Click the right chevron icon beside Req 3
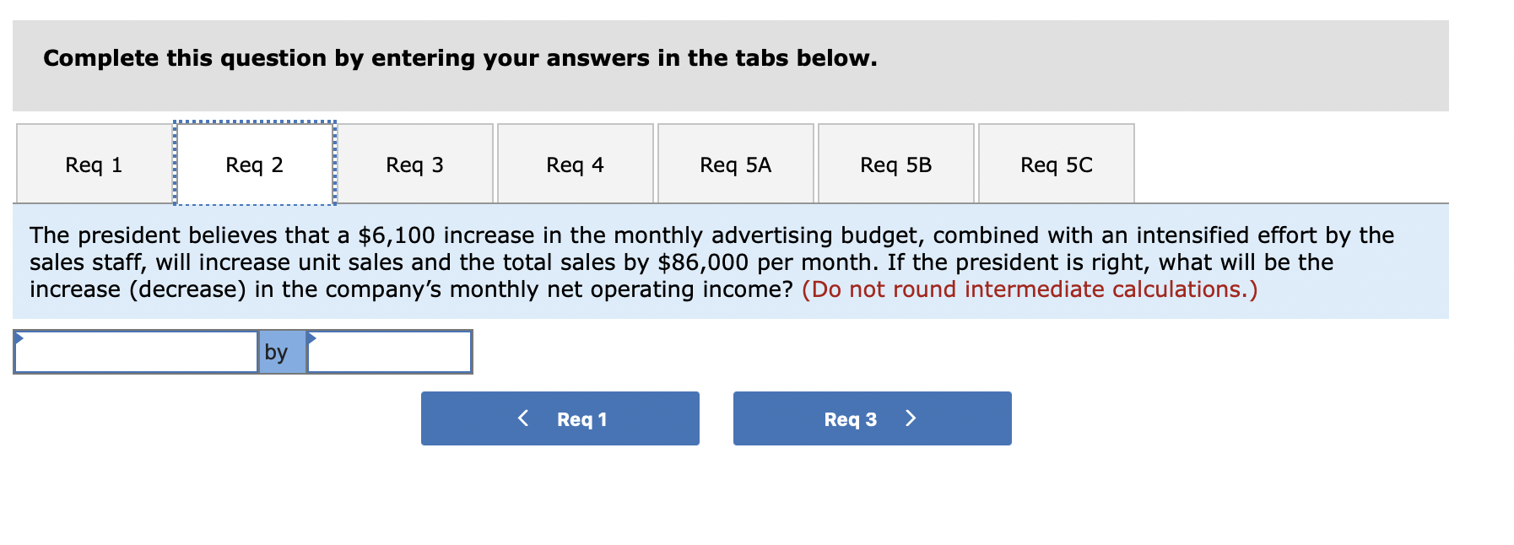This screenshot has height=545, width=1514. 910,418
